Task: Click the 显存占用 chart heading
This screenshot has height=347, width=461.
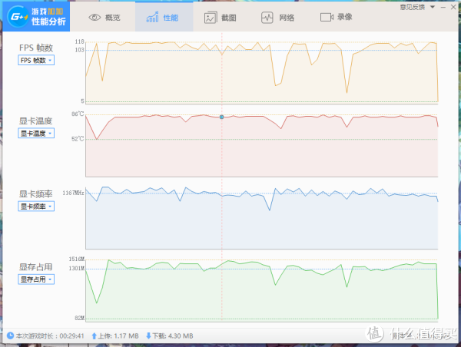Action: click(x=35, y=267)
